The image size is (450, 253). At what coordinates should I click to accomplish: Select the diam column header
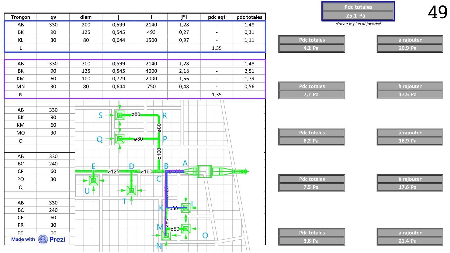(86, 17)
